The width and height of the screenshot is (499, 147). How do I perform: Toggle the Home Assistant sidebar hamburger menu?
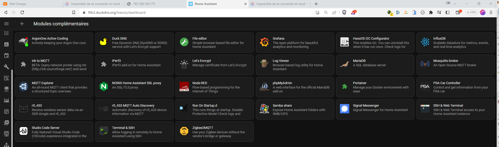click(6, 24)
